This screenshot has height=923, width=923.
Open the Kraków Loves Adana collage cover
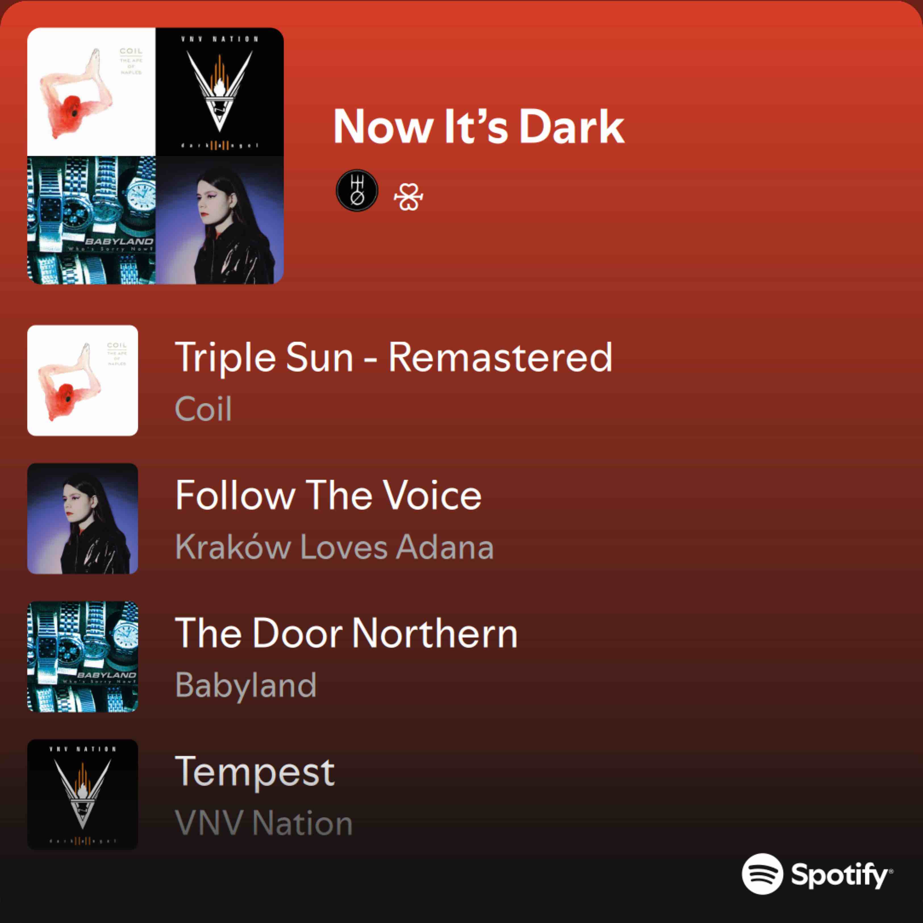(220, 220)
